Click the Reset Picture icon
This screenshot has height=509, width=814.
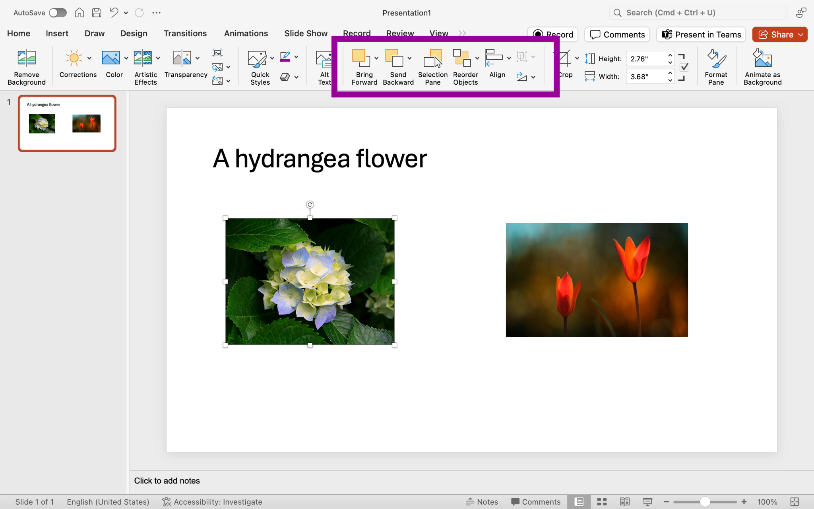(217, 81)
